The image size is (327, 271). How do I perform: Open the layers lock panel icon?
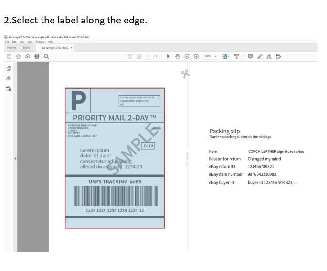[9, 88]
